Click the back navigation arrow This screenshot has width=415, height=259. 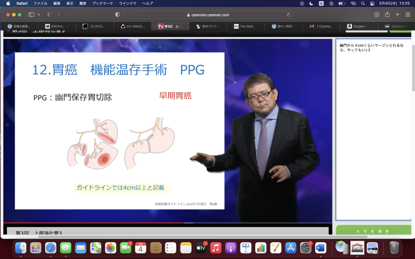pyautogui.click(x=49, y=15)
